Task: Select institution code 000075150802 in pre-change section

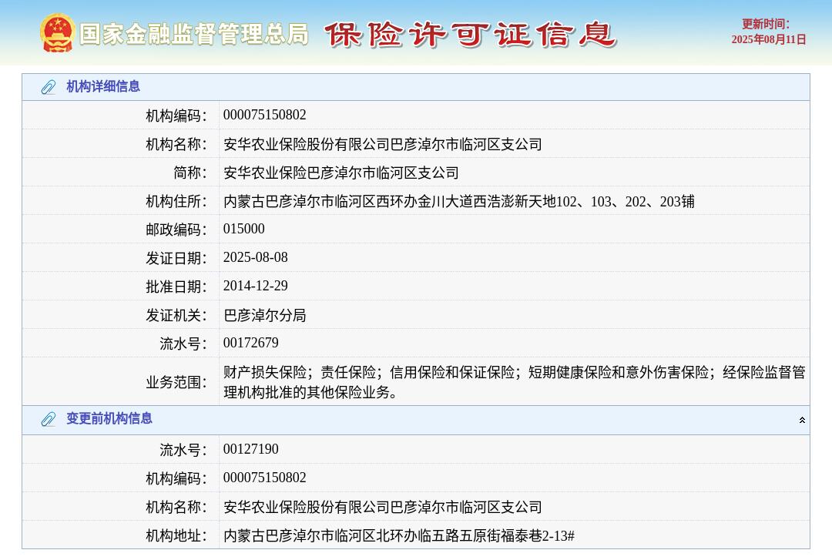Action: [265, 478]
